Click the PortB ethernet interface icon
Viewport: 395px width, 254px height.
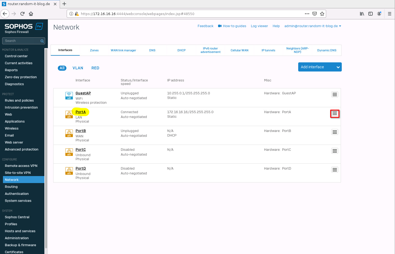(x=69, y=133)
